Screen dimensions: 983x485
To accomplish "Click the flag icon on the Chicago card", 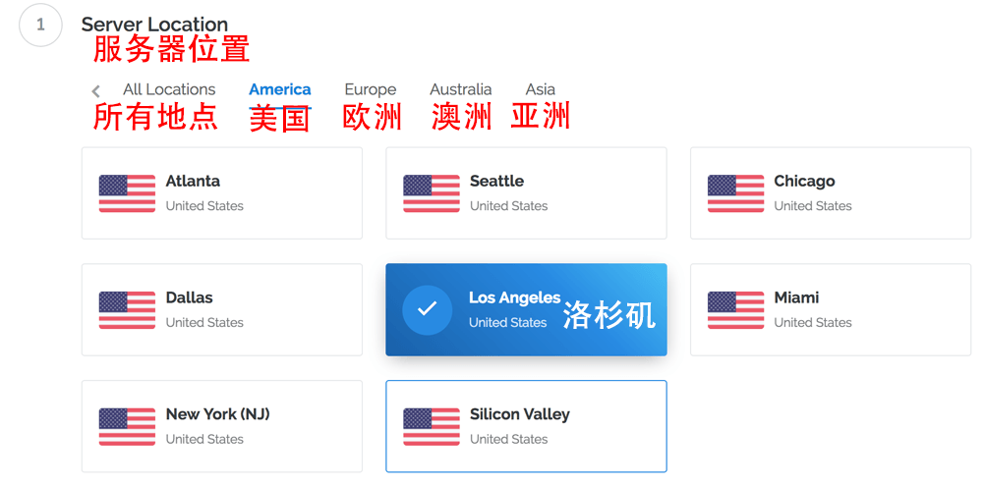I will click(735, 193).
